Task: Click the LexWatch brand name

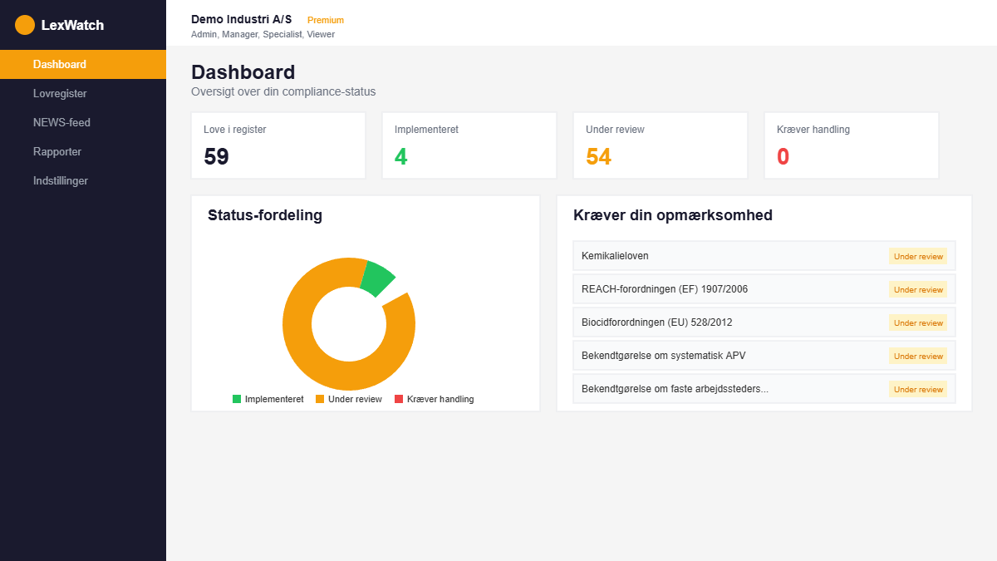Action: (72, 25)
